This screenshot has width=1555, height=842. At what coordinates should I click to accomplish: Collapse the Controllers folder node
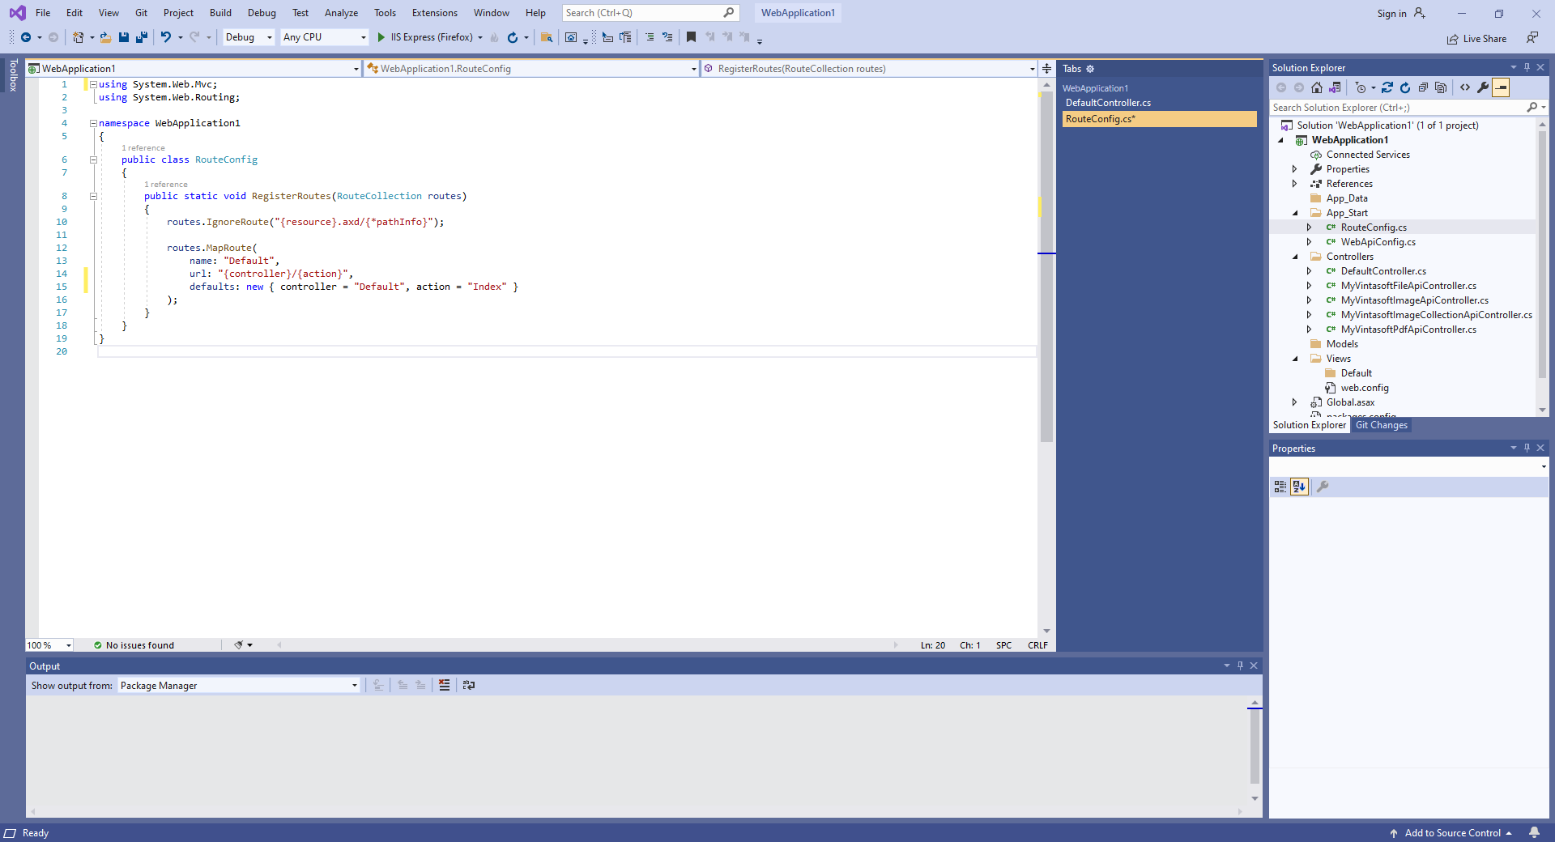tap(1295, 257)
